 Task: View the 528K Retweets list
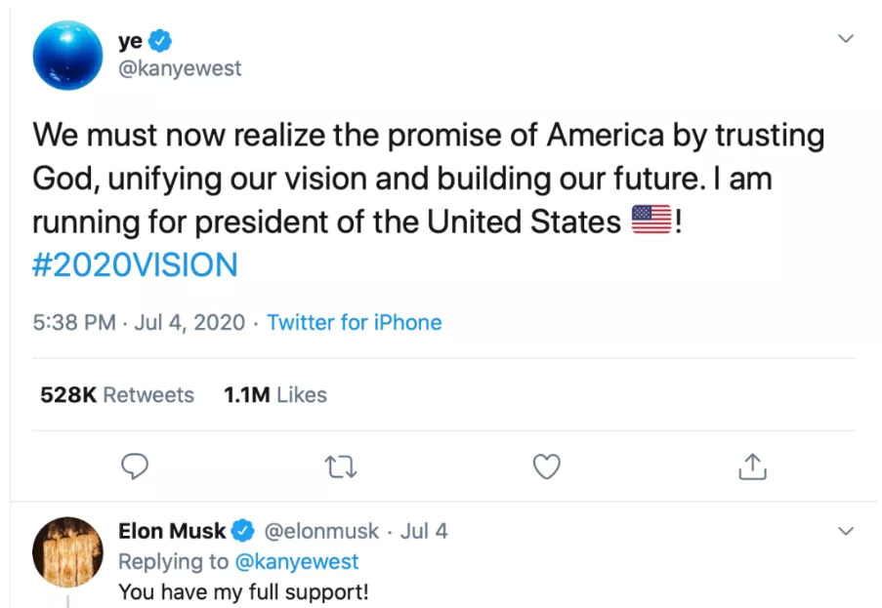click(x=117, y=395)
